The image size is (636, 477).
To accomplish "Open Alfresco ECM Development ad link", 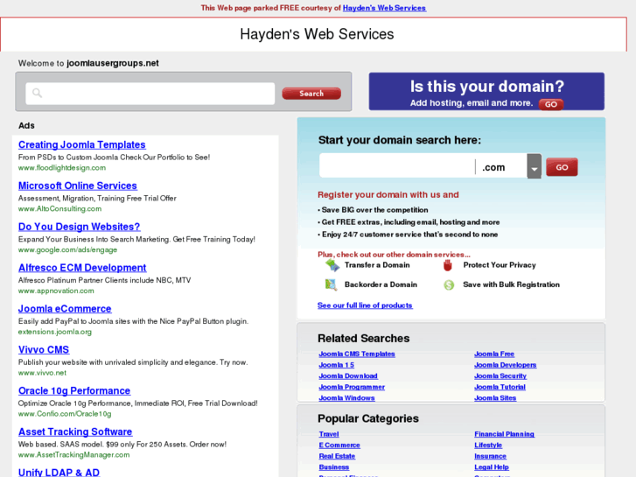I will click(82, 268).
